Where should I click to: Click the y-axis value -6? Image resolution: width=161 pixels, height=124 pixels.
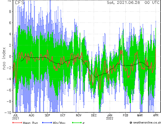click(x=9, y=90)
